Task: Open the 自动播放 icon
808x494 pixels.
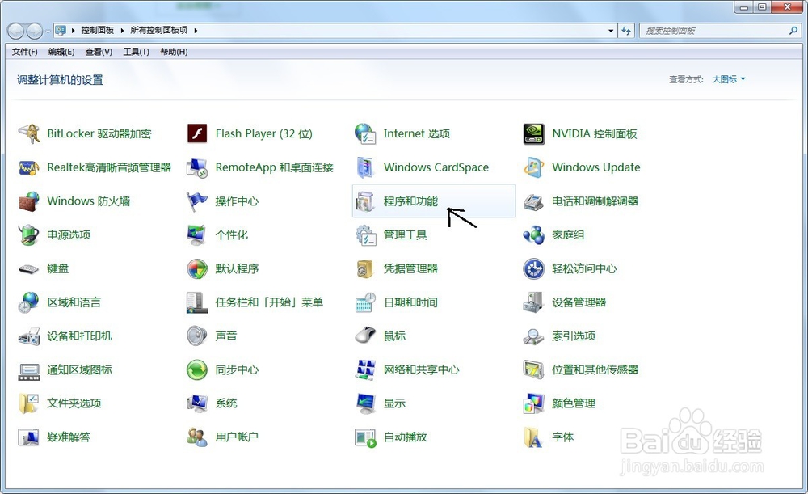Action: 365,437
